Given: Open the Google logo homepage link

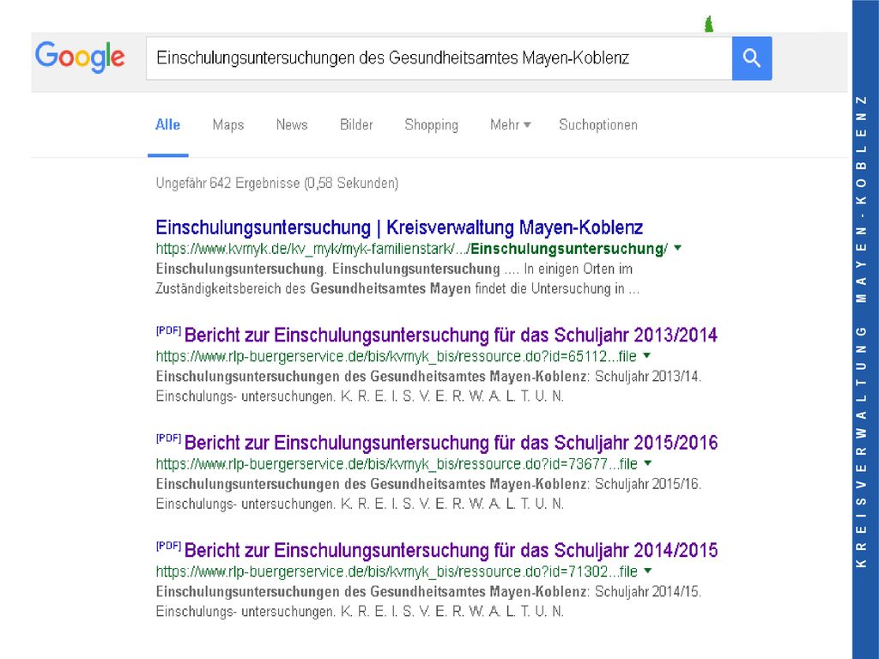Looking at the screenshot, I should [80, 57].
